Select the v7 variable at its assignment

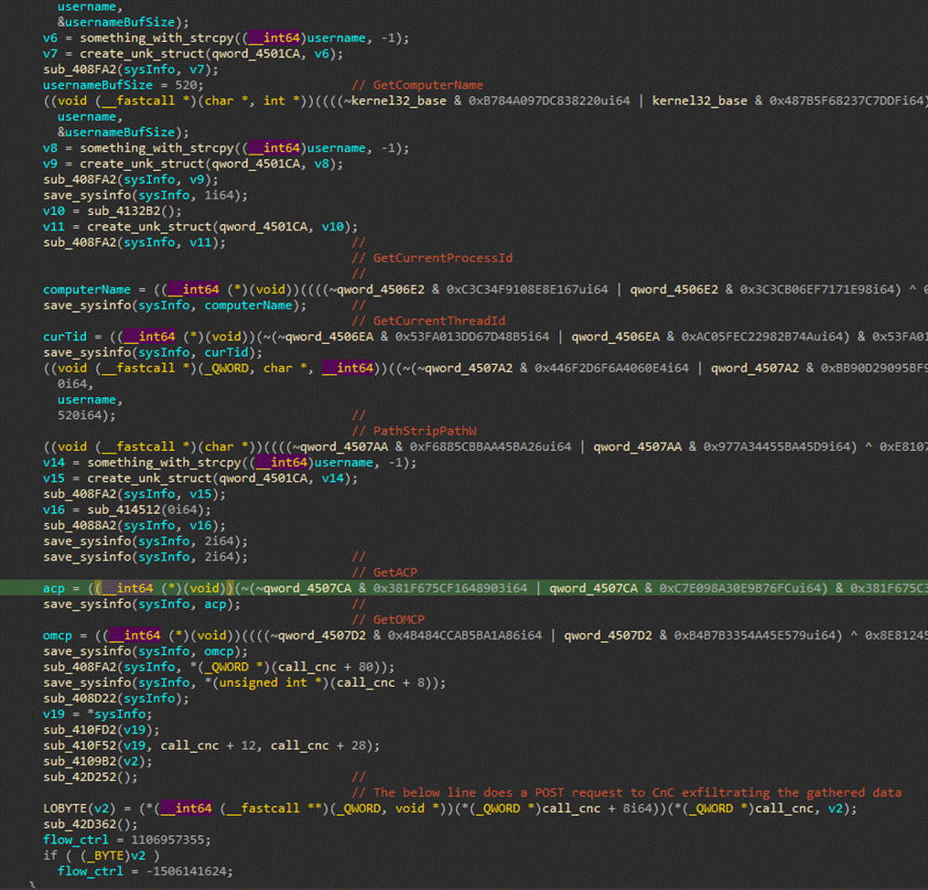point(50,54)
